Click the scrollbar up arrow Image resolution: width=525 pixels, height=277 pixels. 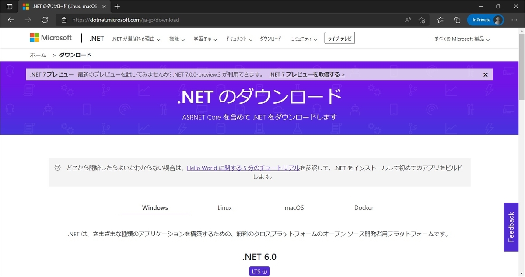[x=521, y=31]
